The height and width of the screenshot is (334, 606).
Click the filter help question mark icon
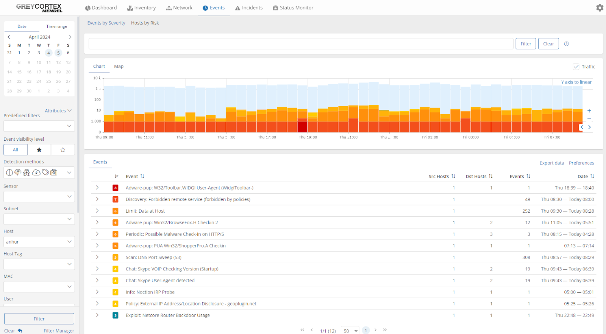566,44
